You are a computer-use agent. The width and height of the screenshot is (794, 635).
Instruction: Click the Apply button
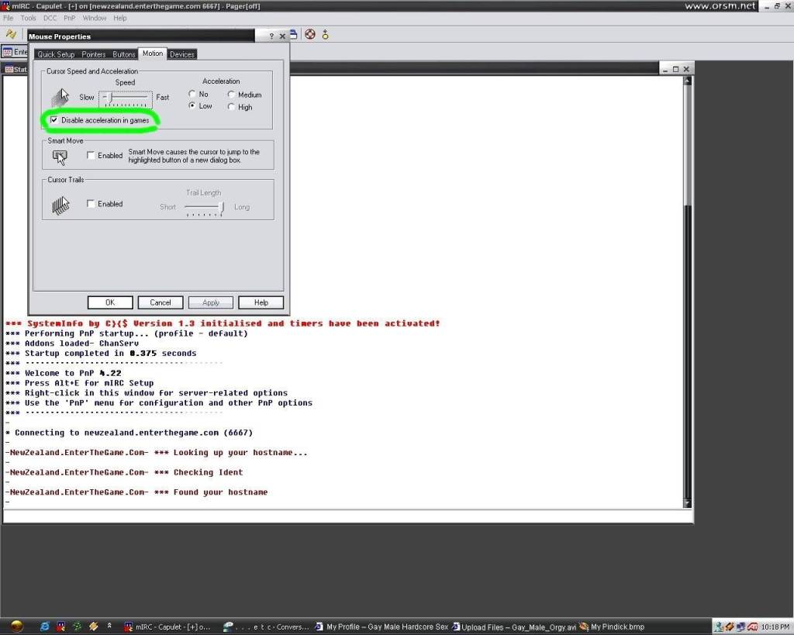click(211, 302)
